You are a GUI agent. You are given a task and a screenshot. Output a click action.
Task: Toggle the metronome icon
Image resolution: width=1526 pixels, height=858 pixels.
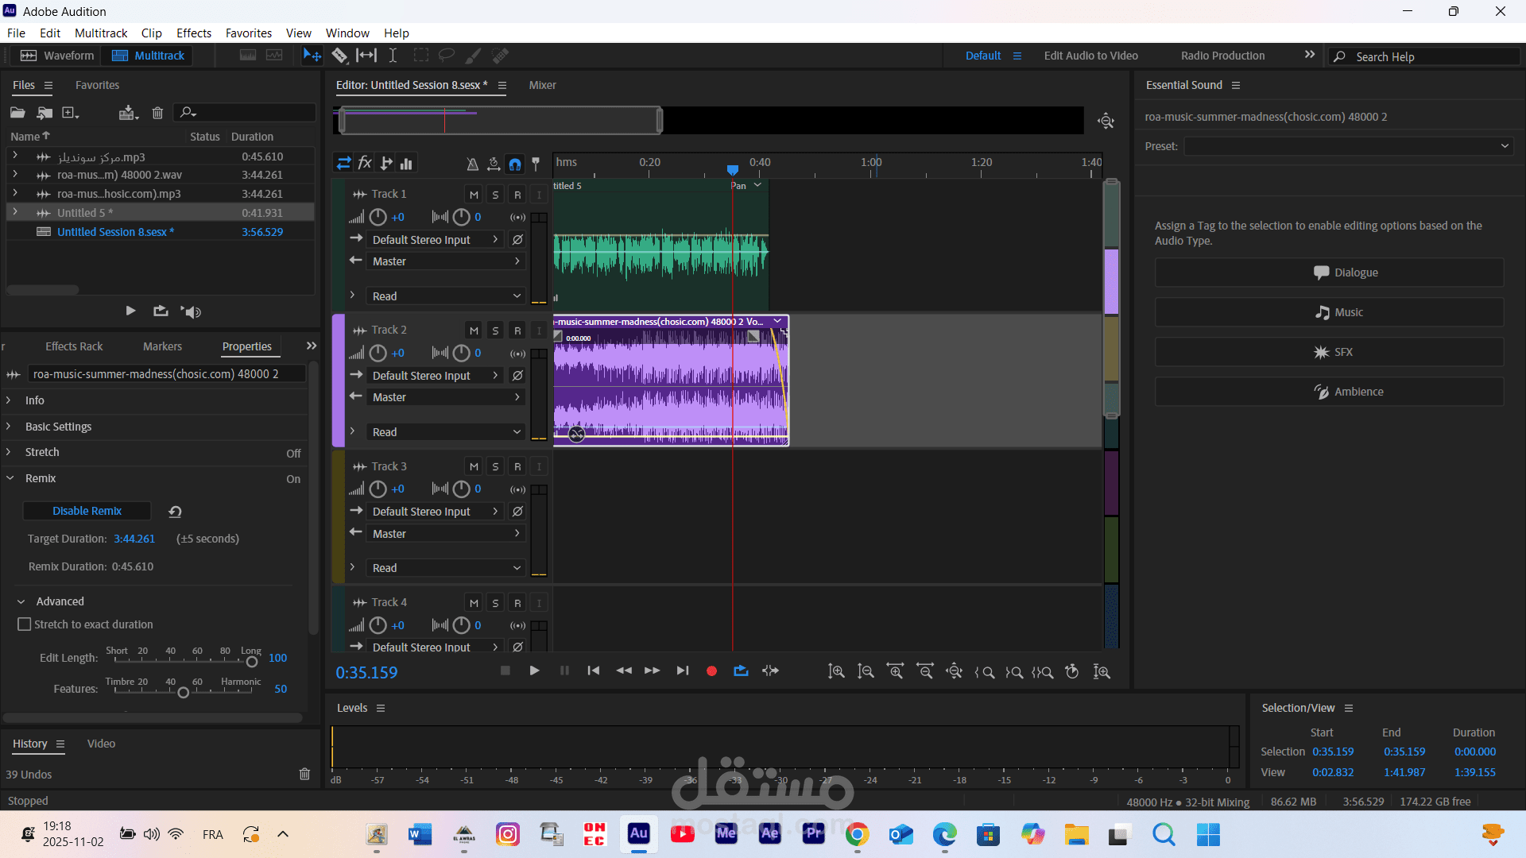click(472, 164)
